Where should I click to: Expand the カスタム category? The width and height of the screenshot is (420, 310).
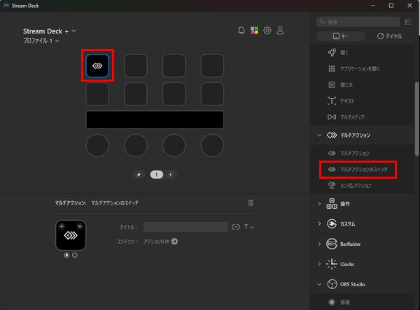coord(319,223)
